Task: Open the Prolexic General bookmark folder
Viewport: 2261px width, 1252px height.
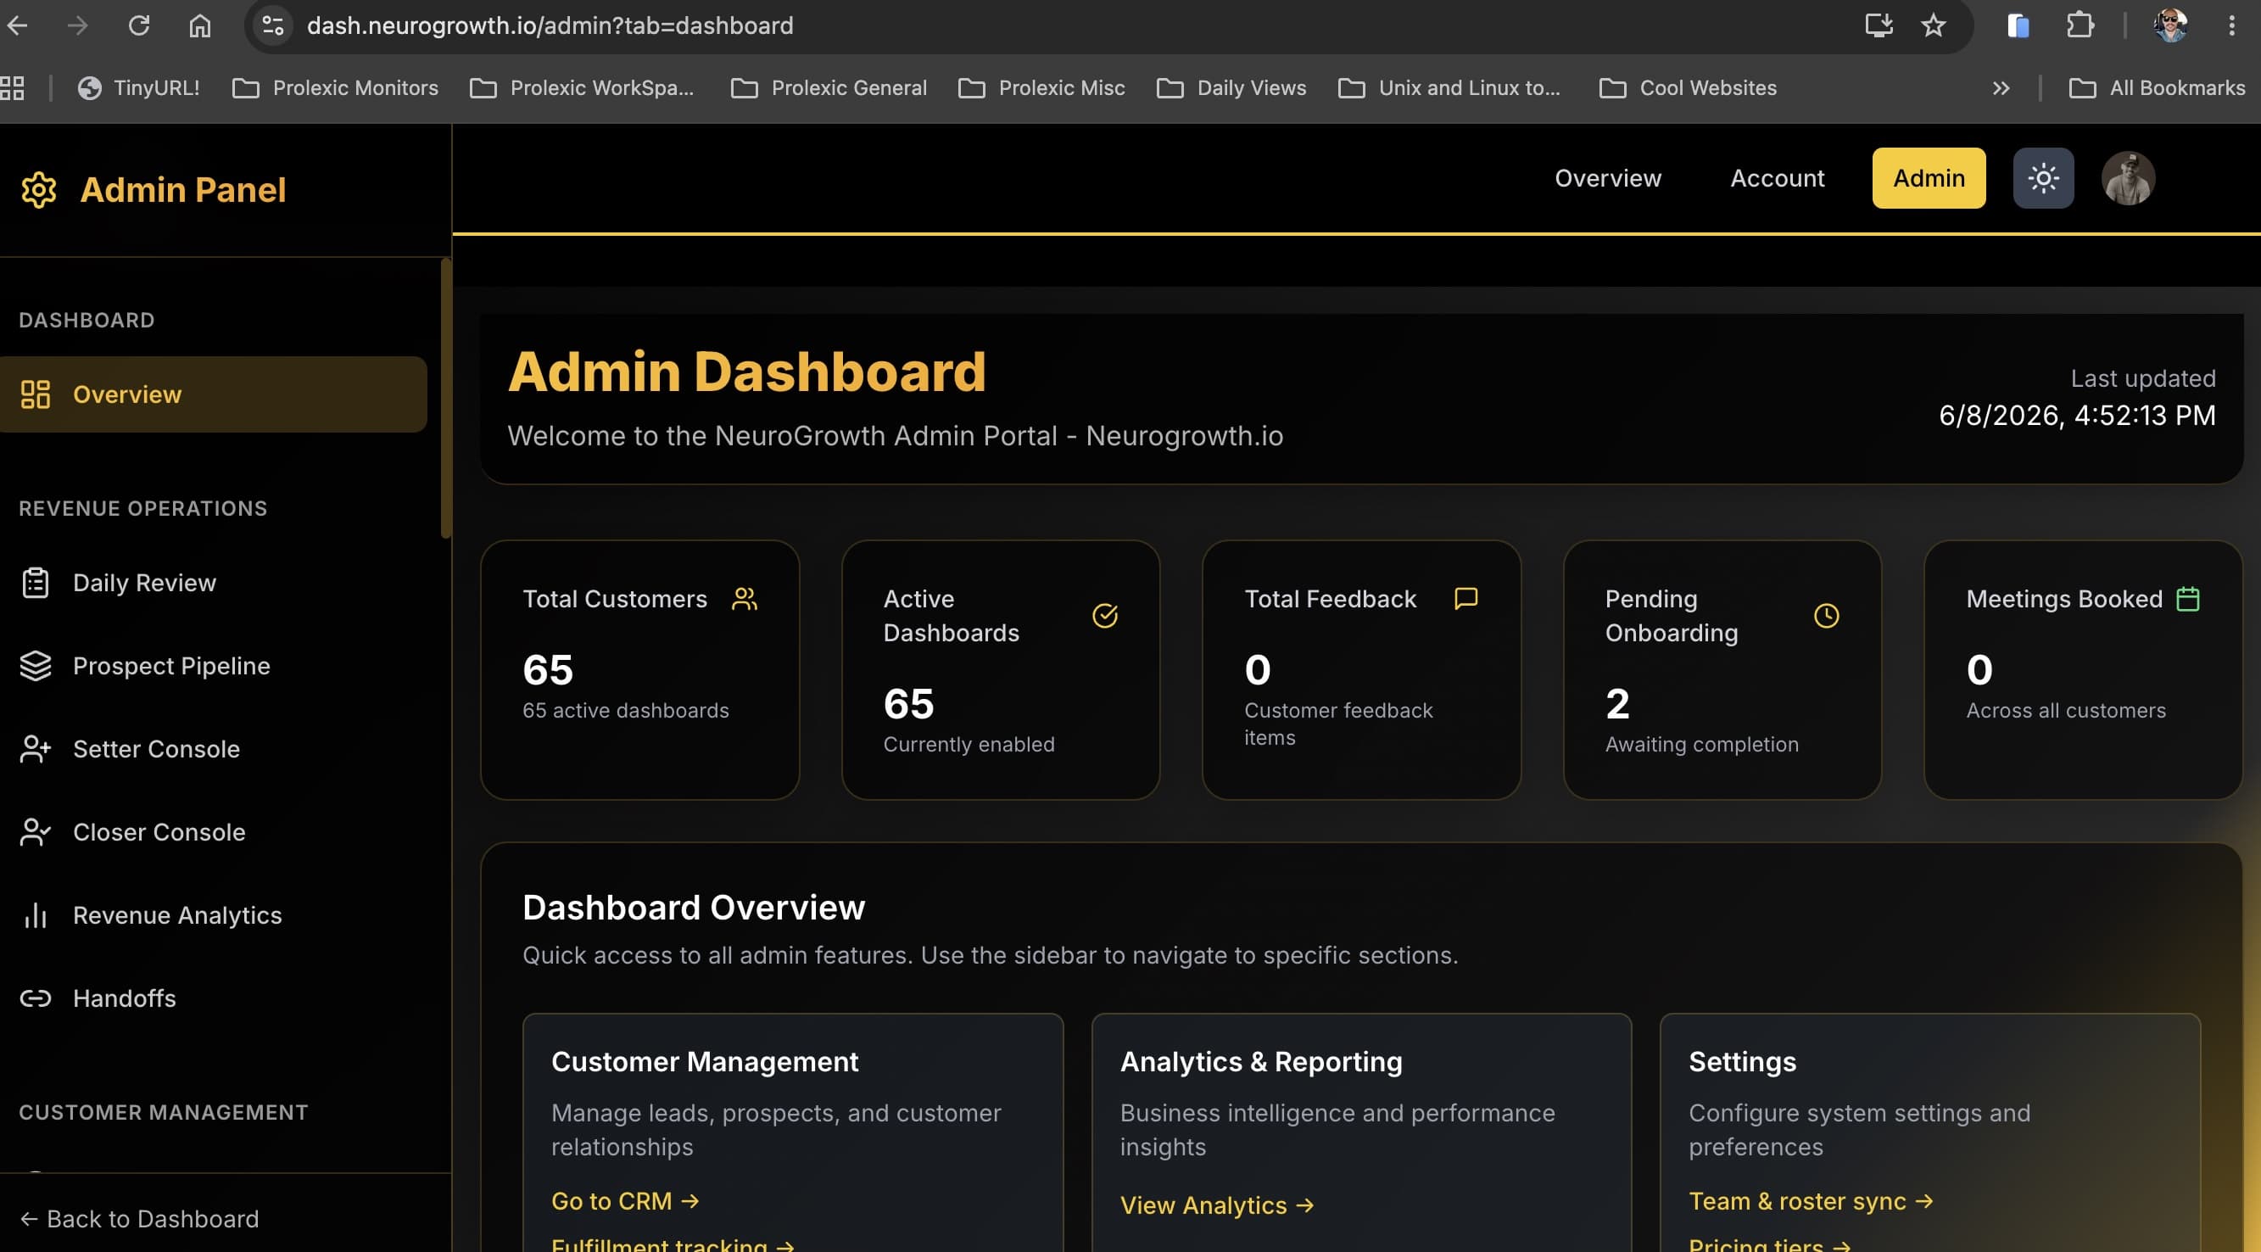Action: coord(829,88)
